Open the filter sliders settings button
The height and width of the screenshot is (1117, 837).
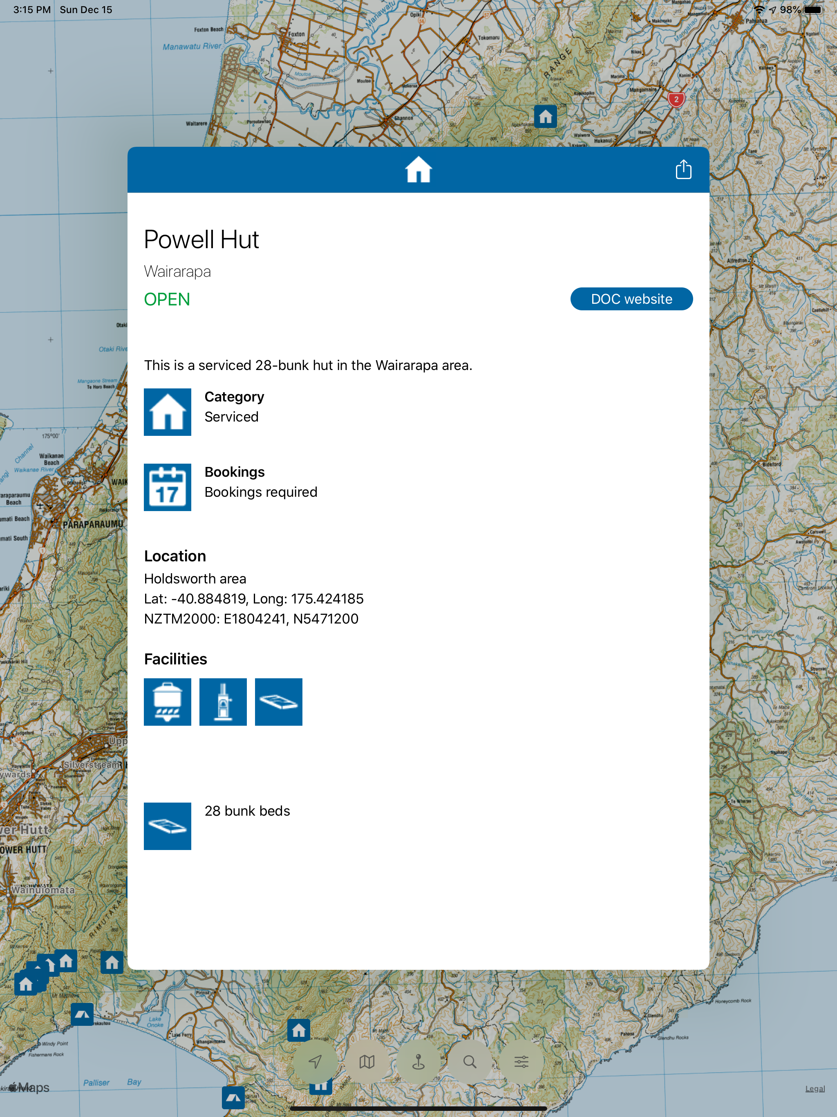coord(521,1061)
